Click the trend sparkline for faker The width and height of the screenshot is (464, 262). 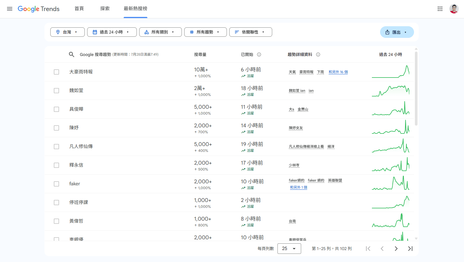[391, 183]
